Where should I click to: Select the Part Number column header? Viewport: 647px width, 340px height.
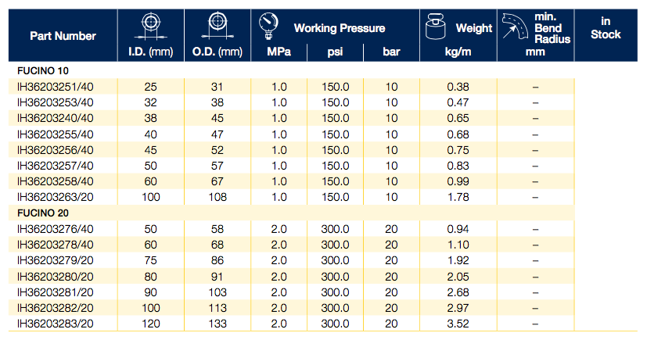pos(63,36)
